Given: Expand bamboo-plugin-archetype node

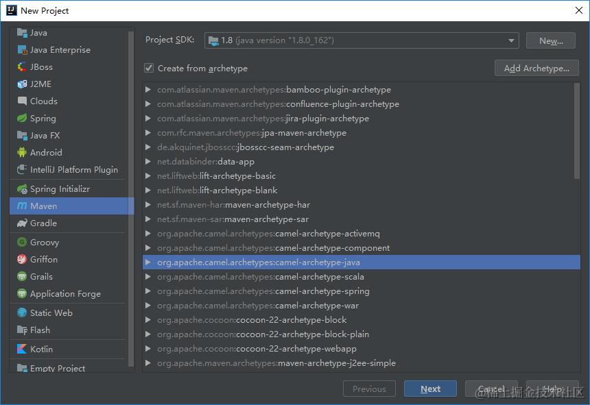Looking at the screenshot, I should click(148, 89).
